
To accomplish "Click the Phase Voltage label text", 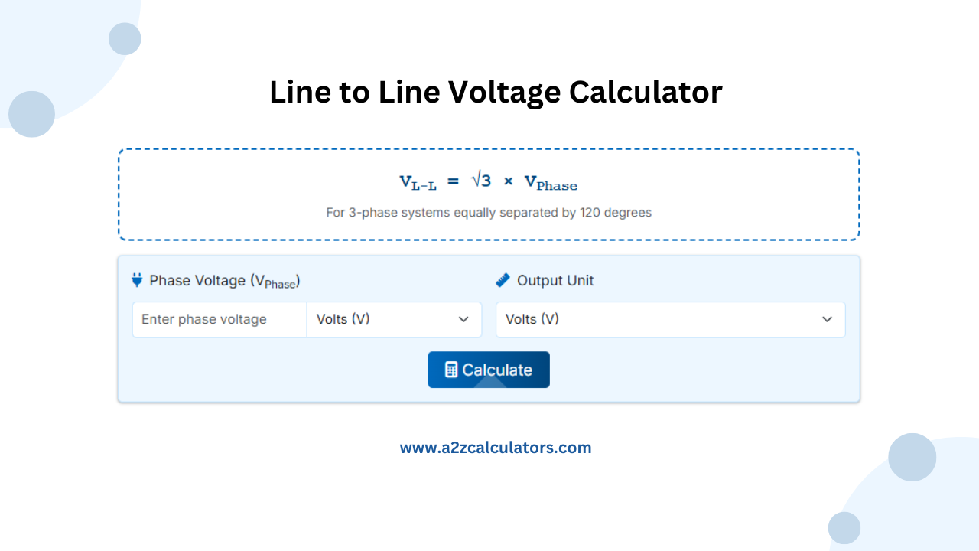I will 225,280.
